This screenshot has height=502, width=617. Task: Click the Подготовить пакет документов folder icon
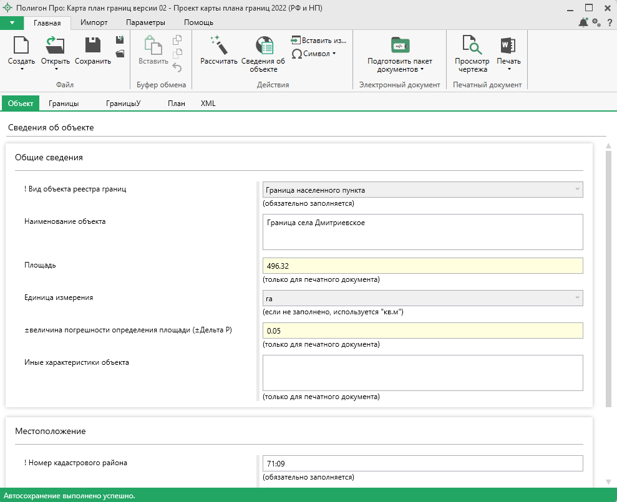point(399,46)
